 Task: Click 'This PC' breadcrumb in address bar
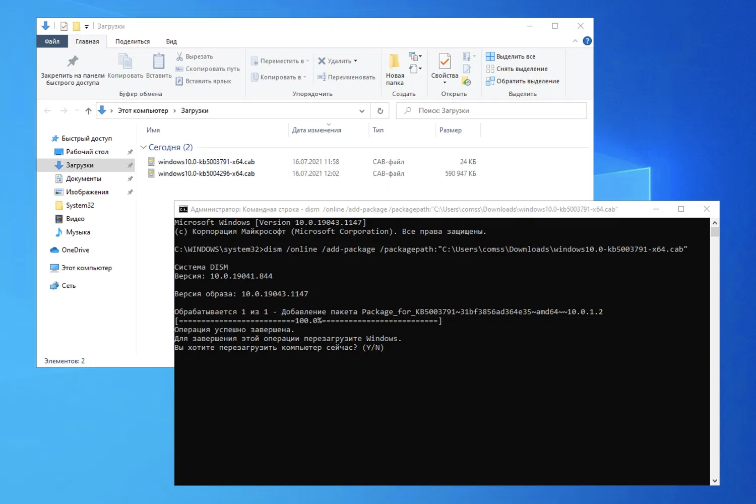[143, 111]
